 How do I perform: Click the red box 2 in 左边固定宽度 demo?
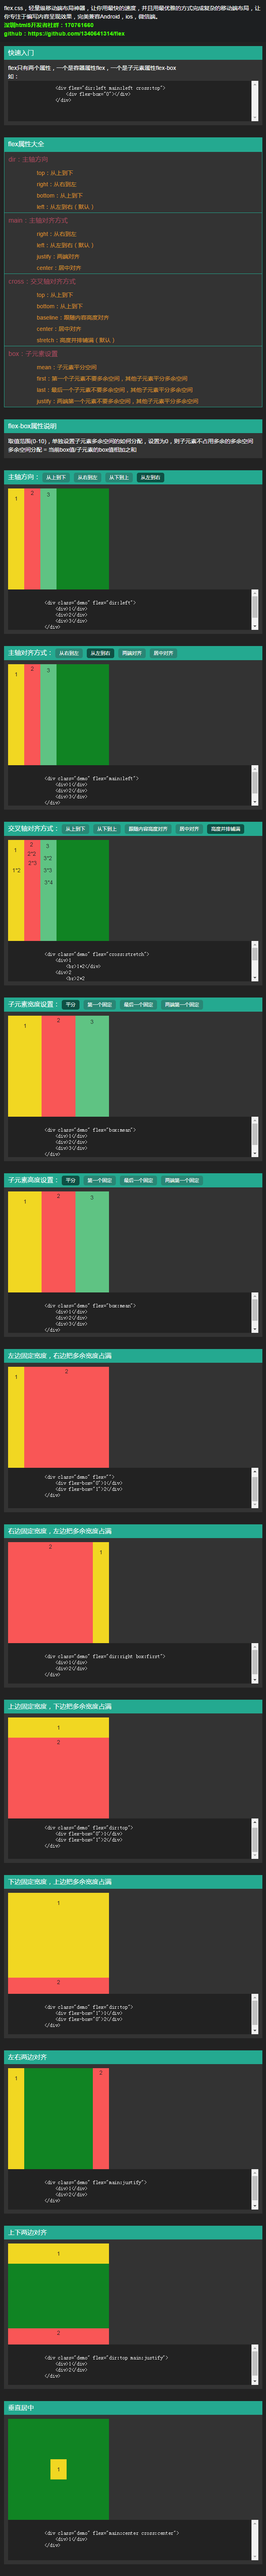pyautogui.click(x=66, y=1417)
